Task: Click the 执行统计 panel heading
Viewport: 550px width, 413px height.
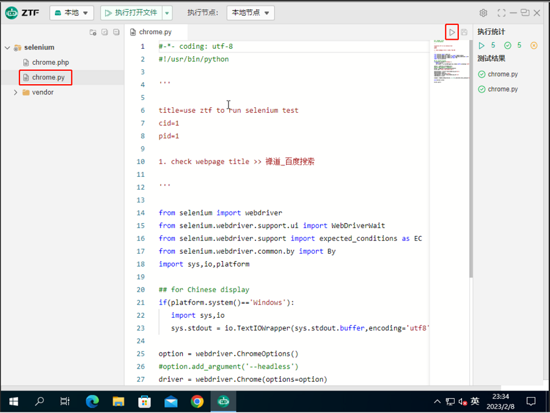Action: point(491,32)
